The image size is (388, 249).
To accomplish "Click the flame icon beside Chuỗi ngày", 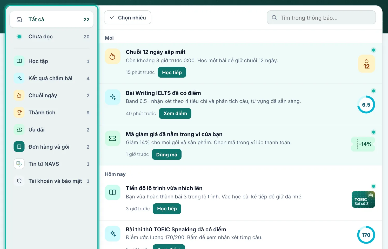I will pyautogui.click(x=19, y=95).
